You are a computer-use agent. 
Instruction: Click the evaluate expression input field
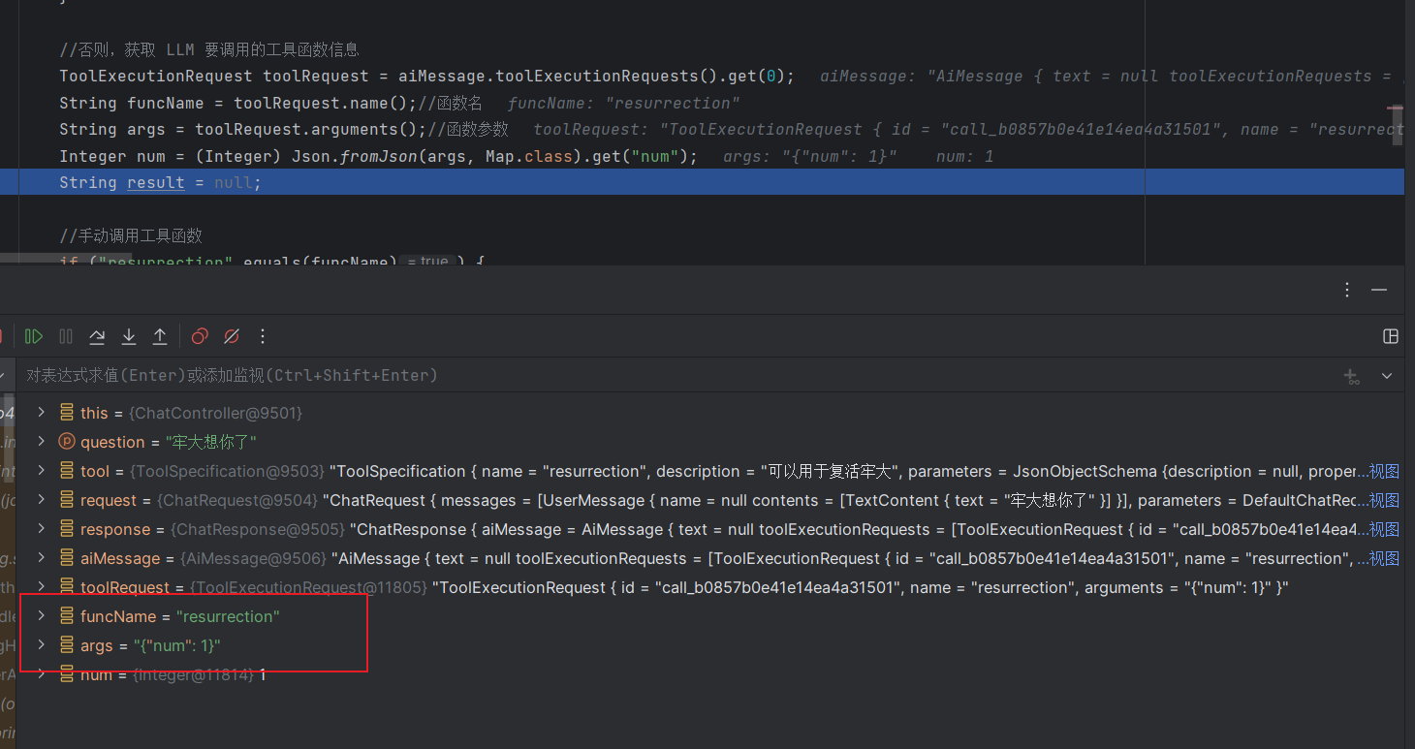coord(582,376)
